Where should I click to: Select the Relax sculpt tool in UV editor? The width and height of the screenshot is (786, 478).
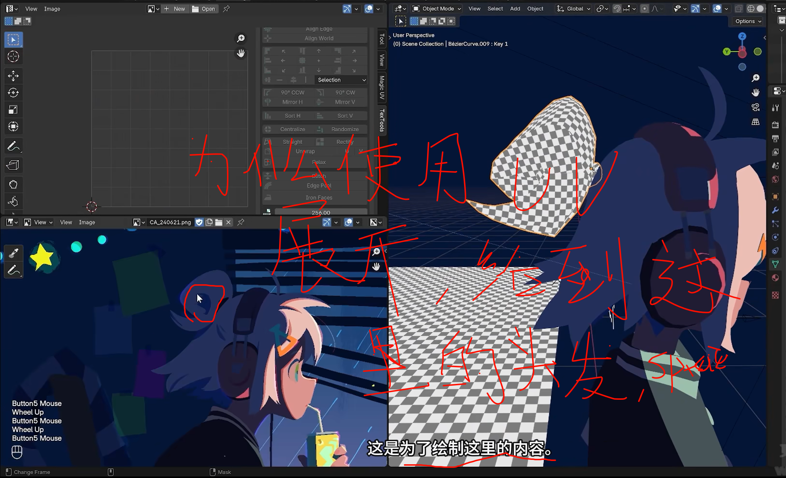13,201
